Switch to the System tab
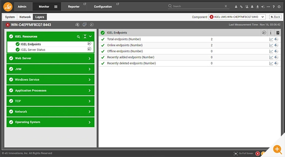This screenshot has width=285, height=157. tap(10, 17)
